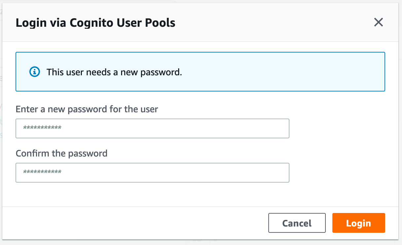Select the 'Enter a new password for the user' label
Viewport: 402px width, 245px height.
[x=87, y=109]
